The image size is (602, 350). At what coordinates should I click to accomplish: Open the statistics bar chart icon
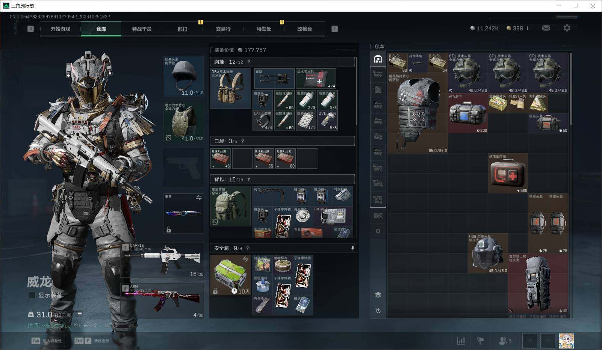click(461, 341)
